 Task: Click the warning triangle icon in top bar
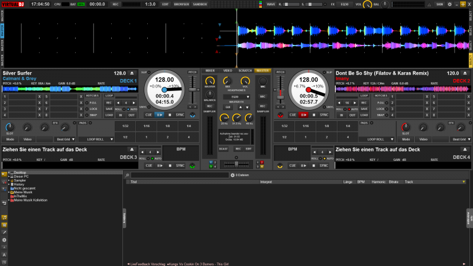(429, 4)
